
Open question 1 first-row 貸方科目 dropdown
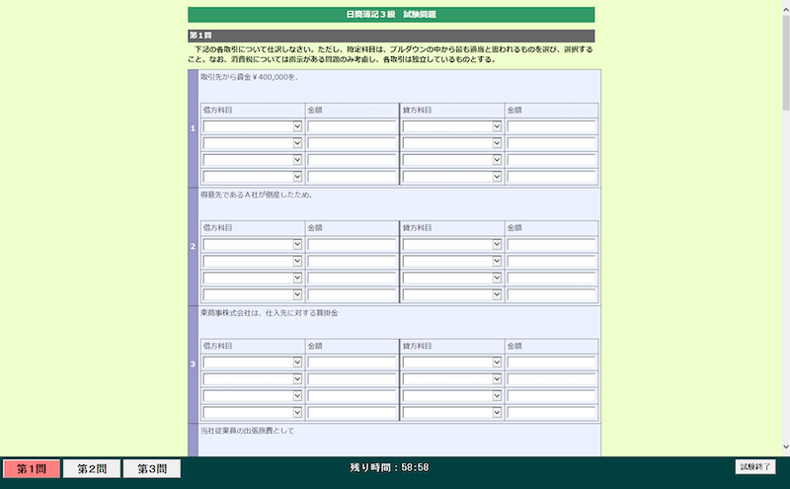point(452,126)
